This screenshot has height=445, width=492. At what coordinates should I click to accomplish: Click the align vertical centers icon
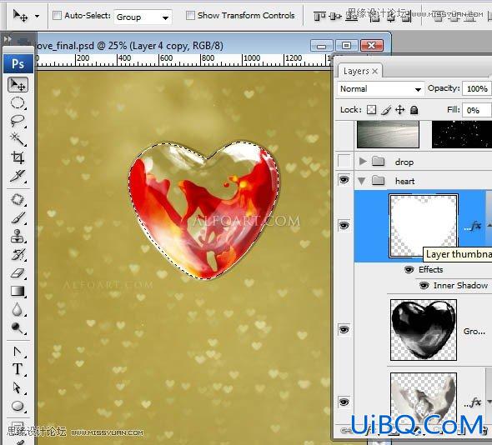335,16
